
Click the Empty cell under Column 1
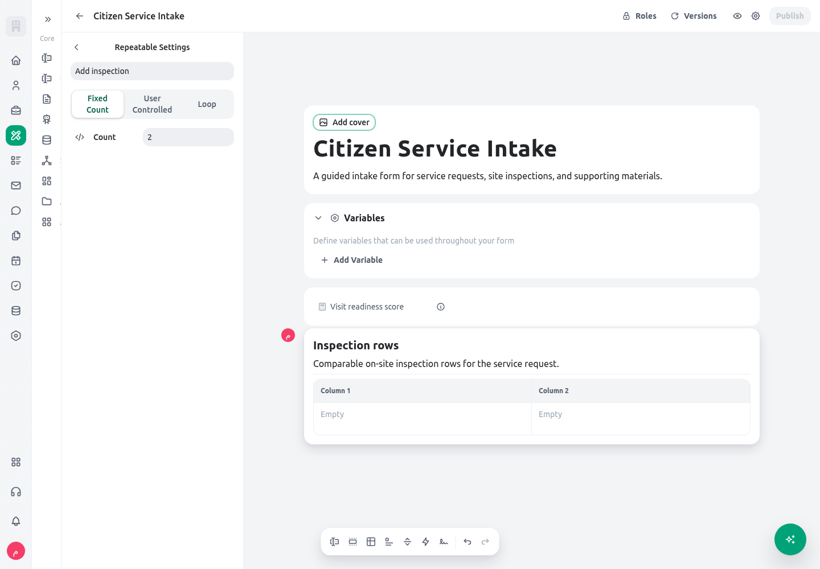[423, 419]
